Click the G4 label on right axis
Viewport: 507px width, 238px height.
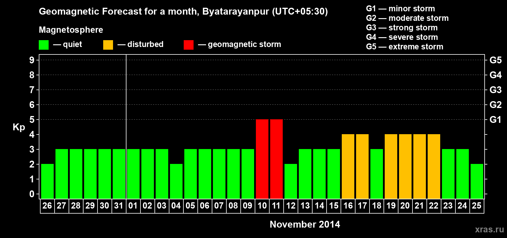[x=496, y=75]
